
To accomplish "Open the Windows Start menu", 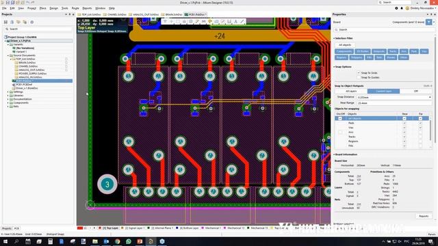I will [5, 241].
